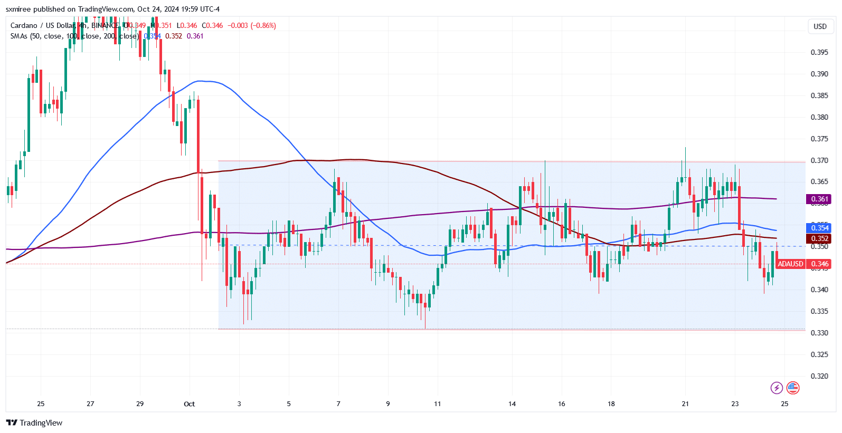Click the 0.330 price axis label

coord(819,333)
